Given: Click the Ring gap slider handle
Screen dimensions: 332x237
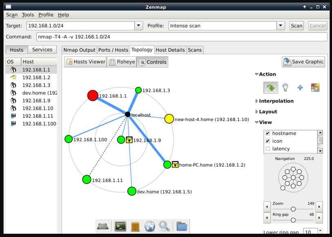Looking at the screenshot, I should [x=293, y=220].
